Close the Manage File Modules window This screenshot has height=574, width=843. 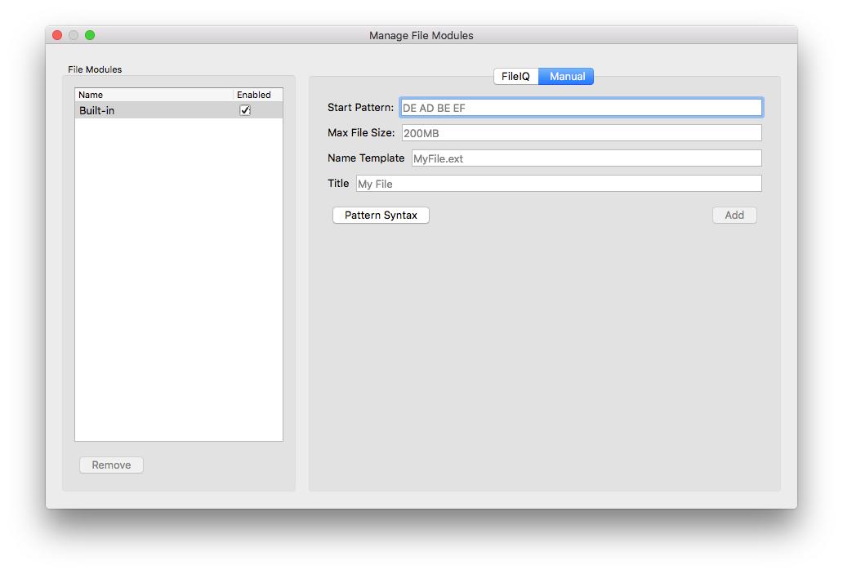56,35
